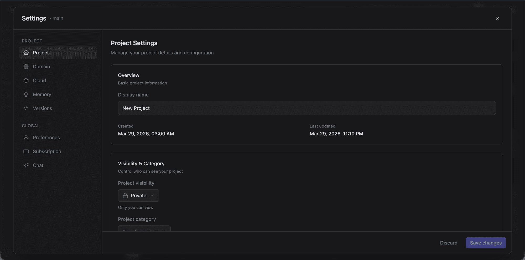Click the 'Project visibility' label
The height and width of the screenshot is (260, 525).
point(136,183)
